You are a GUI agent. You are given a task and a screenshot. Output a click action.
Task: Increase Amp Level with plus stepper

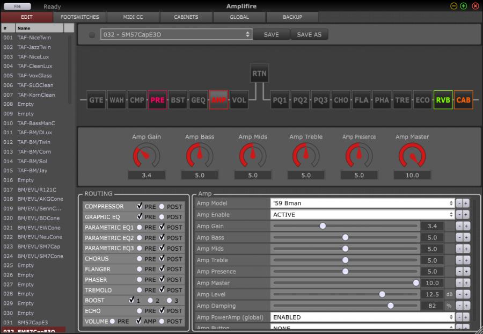tap(466, 295)
